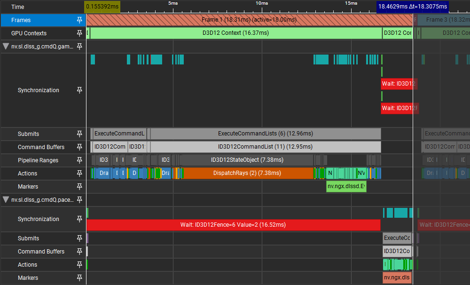Image resolution: width=470 pixels, height=285 pixels.
Task: Click the blue 18.4629ms Δt=18.3075ms cursor label
Action: [413, 7]
